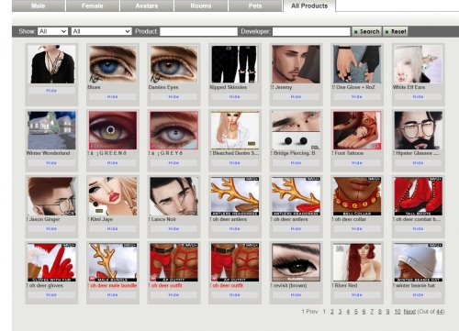The height and width of the screenshot is (331, 459).
Task: Click the Lance Noir product name
Action: tap(163, 219)
